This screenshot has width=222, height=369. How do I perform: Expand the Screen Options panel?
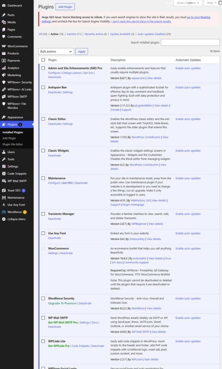pyautogui.click(x=188, y=3)
